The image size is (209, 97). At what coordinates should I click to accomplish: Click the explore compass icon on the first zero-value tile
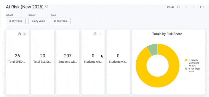click(95, 34)
